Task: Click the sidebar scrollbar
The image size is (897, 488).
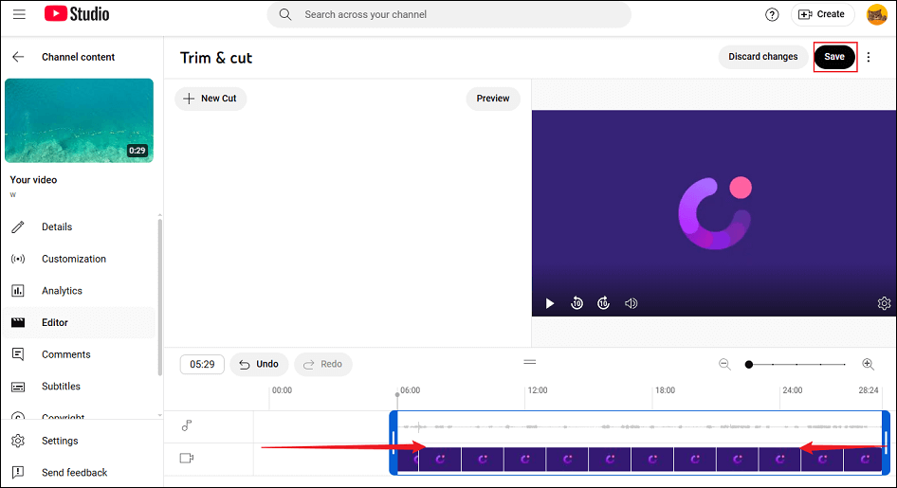Action: [x=159, y=298]
